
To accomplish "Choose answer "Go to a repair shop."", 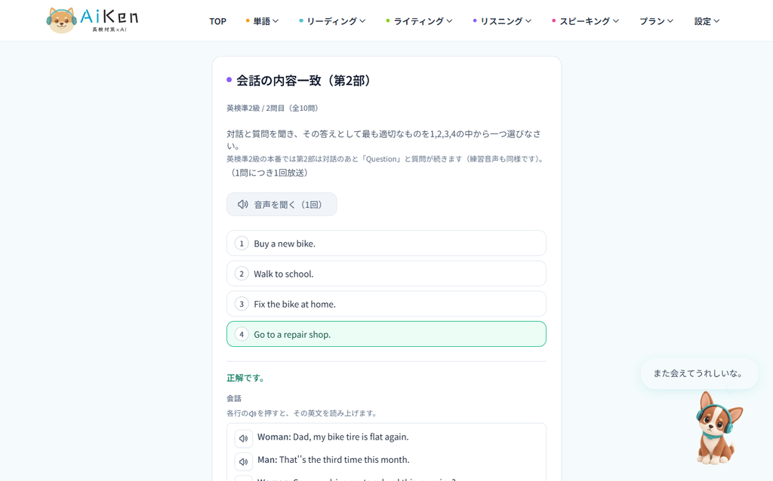I will (386, 334).
